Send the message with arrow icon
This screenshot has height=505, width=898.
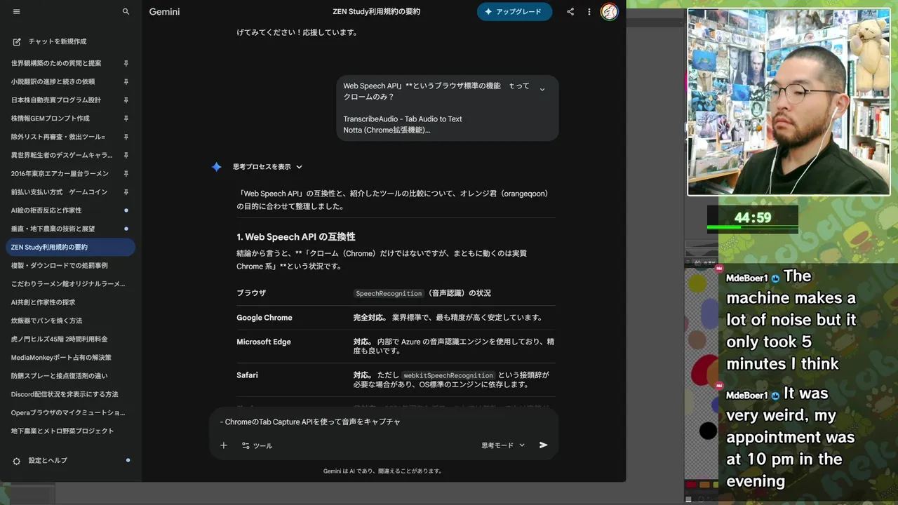click(x=543, y=445)
